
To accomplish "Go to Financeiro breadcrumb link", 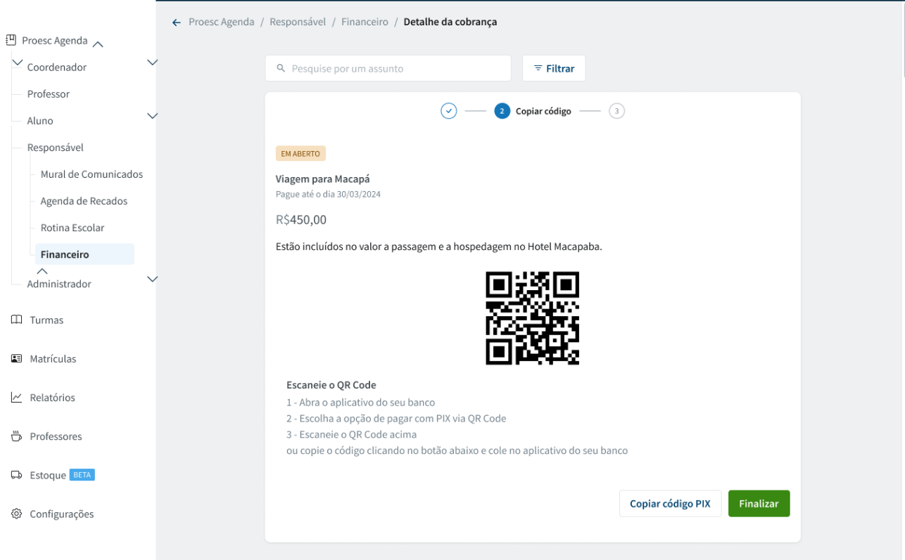I will [x=365, y=22].
